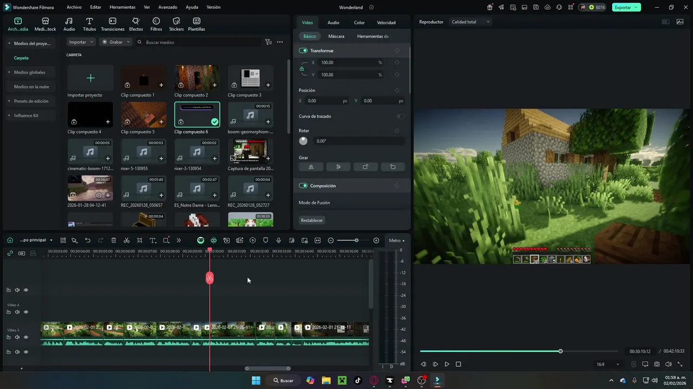This screenshot has height=389, width=693.
Task: Switch to the Color tab
Action: tap(359, 23)
